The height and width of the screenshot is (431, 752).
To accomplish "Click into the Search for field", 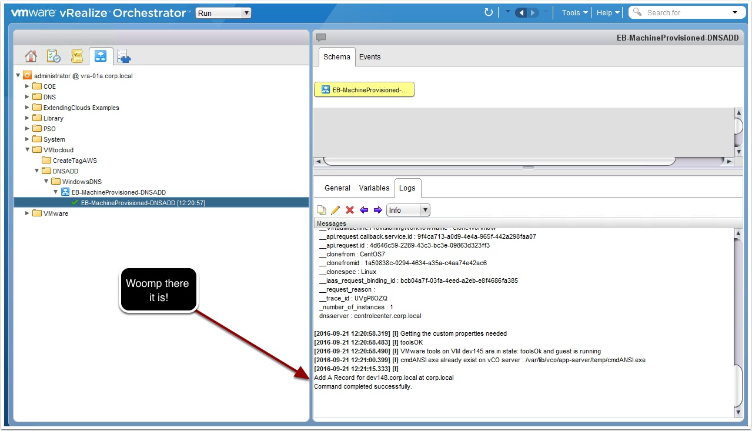I will [x=686, y=12].
